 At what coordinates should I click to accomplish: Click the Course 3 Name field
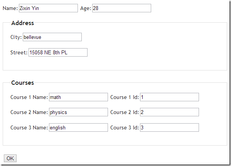pos(78,127)
